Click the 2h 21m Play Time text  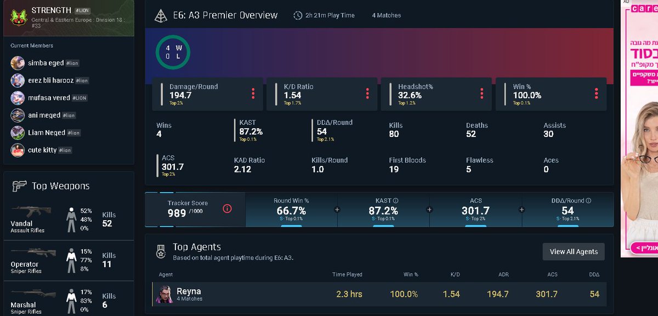(x=329, y=15)
